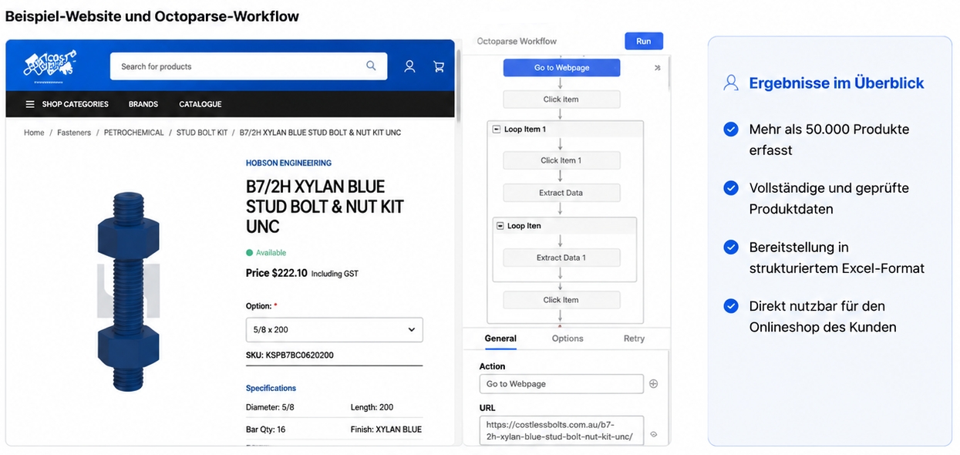Click the icon beside the URL field

[653, 434]
